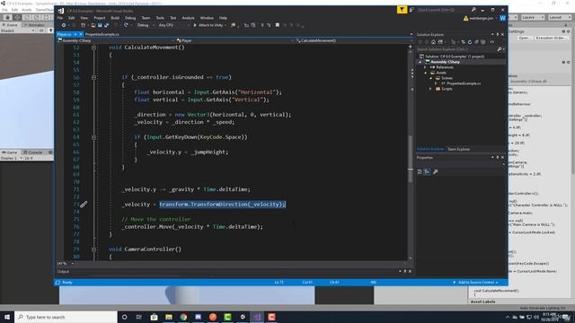The width and height of the screenshot is (575, 323).
Task: Switch to the Scene tab in Unity
Action: 10,25
